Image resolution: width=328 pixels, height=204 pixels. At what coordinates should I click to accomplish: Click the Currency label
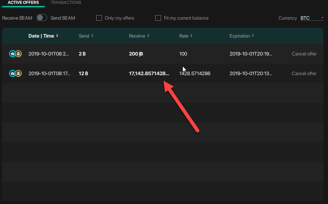click(x=288, y=18)
